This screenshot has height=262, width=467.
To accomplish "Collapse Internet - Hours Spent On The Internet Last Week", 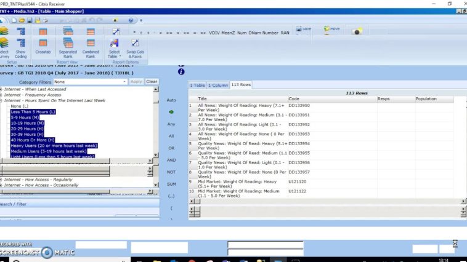I will (2, 100).
